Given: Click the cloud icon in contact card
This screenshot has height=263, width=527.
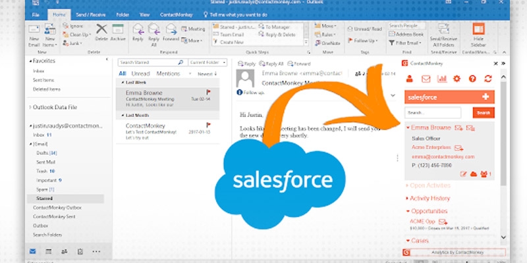Looking at the screenshot, I should [474, 174].
